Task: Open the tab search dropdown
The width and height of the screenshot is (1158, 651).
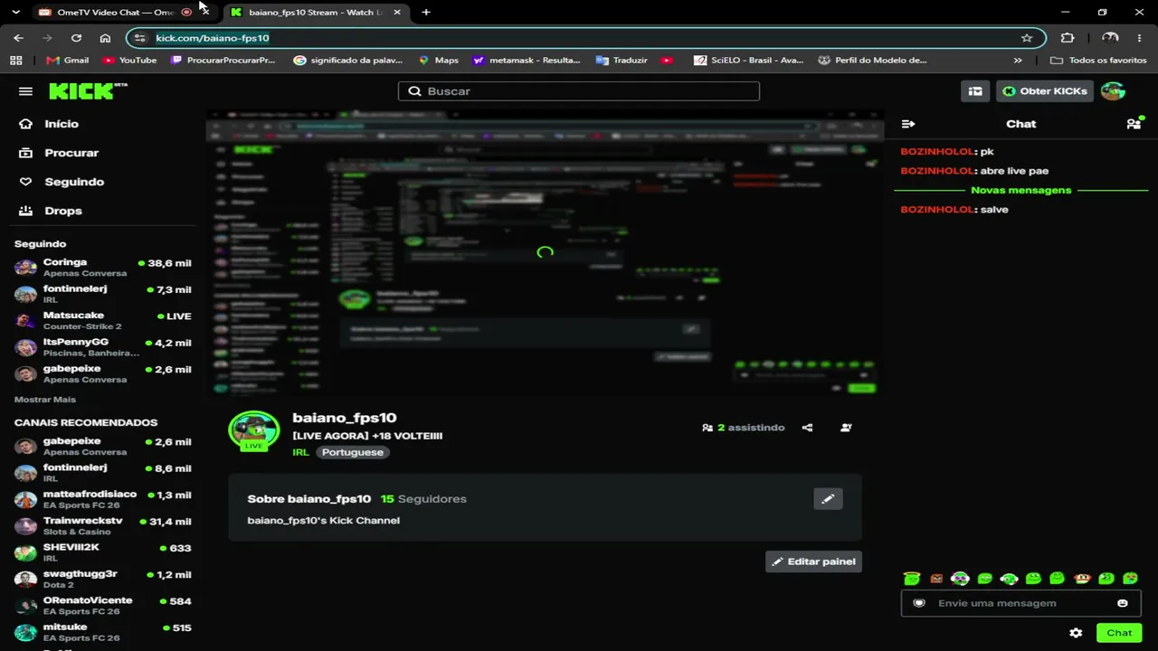Action: (15, 12)
